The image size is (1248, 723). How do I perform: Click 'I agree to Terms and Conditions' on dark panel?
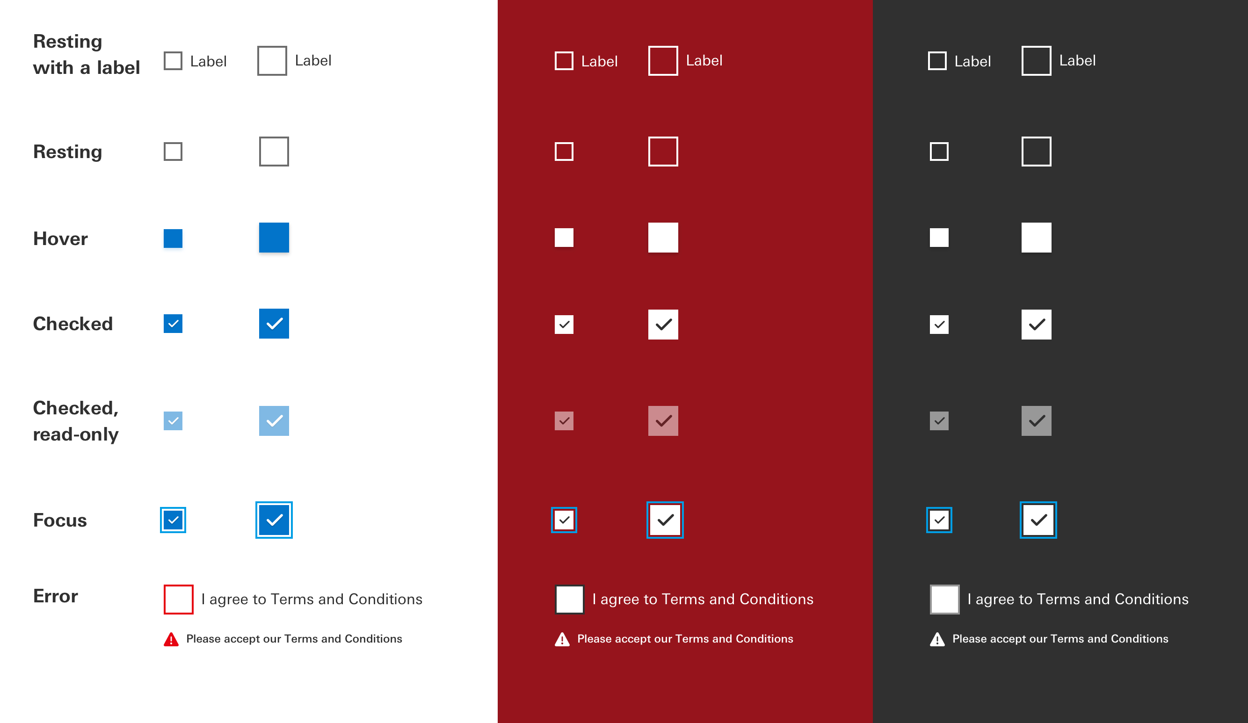(1078, 599)
